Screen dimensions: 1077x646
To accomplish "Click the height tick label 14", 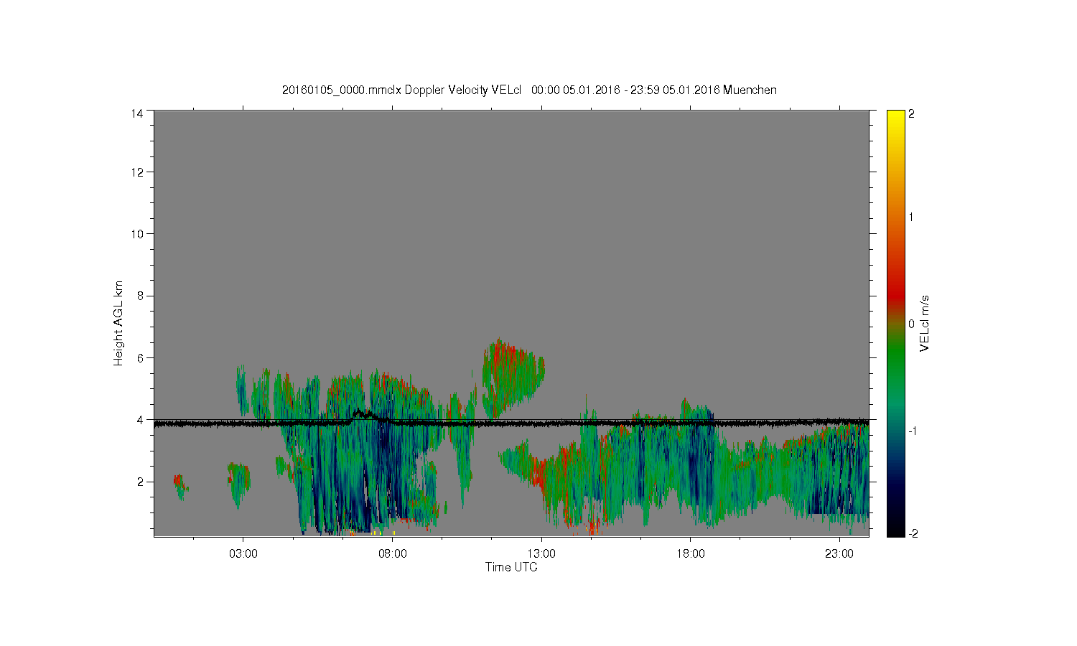I will click(x=138, y=113).
